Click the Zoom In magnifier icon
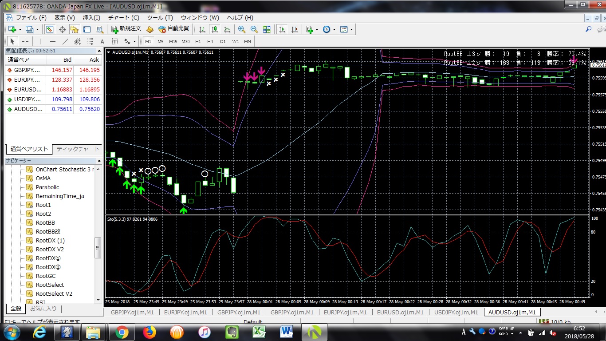 pyautogui.click(x=241, y=29)
